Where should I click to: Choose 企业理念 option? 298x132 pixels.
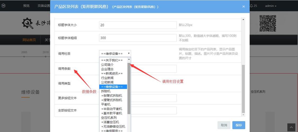click(x=113, y=69)
